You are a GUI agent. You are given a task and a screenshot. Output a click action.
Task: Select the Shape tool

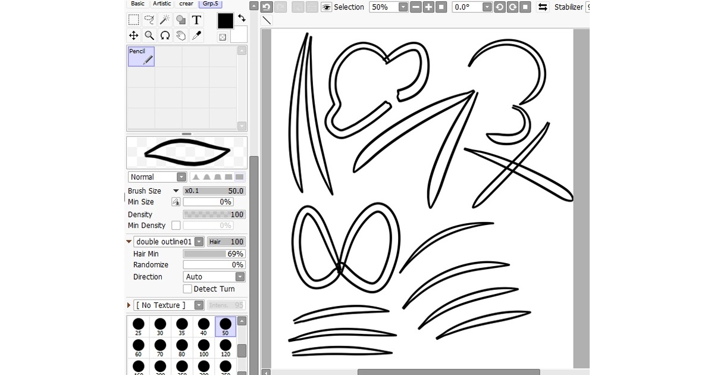[x=181, y=20]
